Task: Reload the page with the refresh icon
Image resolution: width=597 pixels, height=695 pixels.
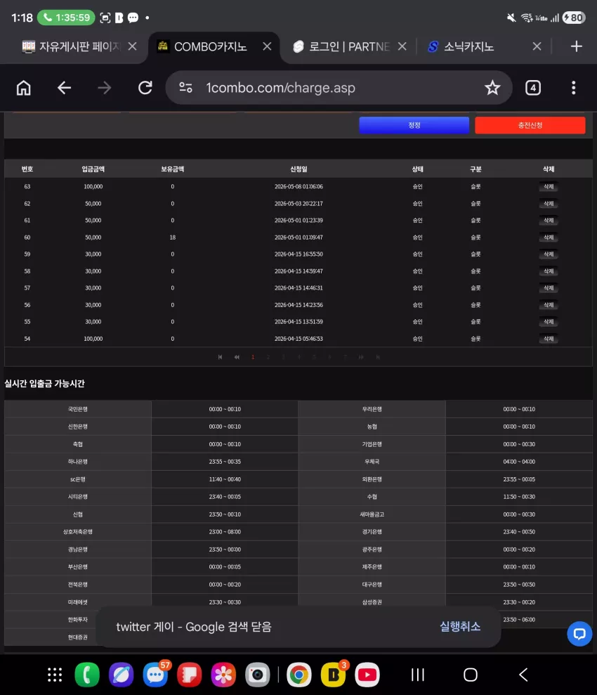Action: click(145, 88)
